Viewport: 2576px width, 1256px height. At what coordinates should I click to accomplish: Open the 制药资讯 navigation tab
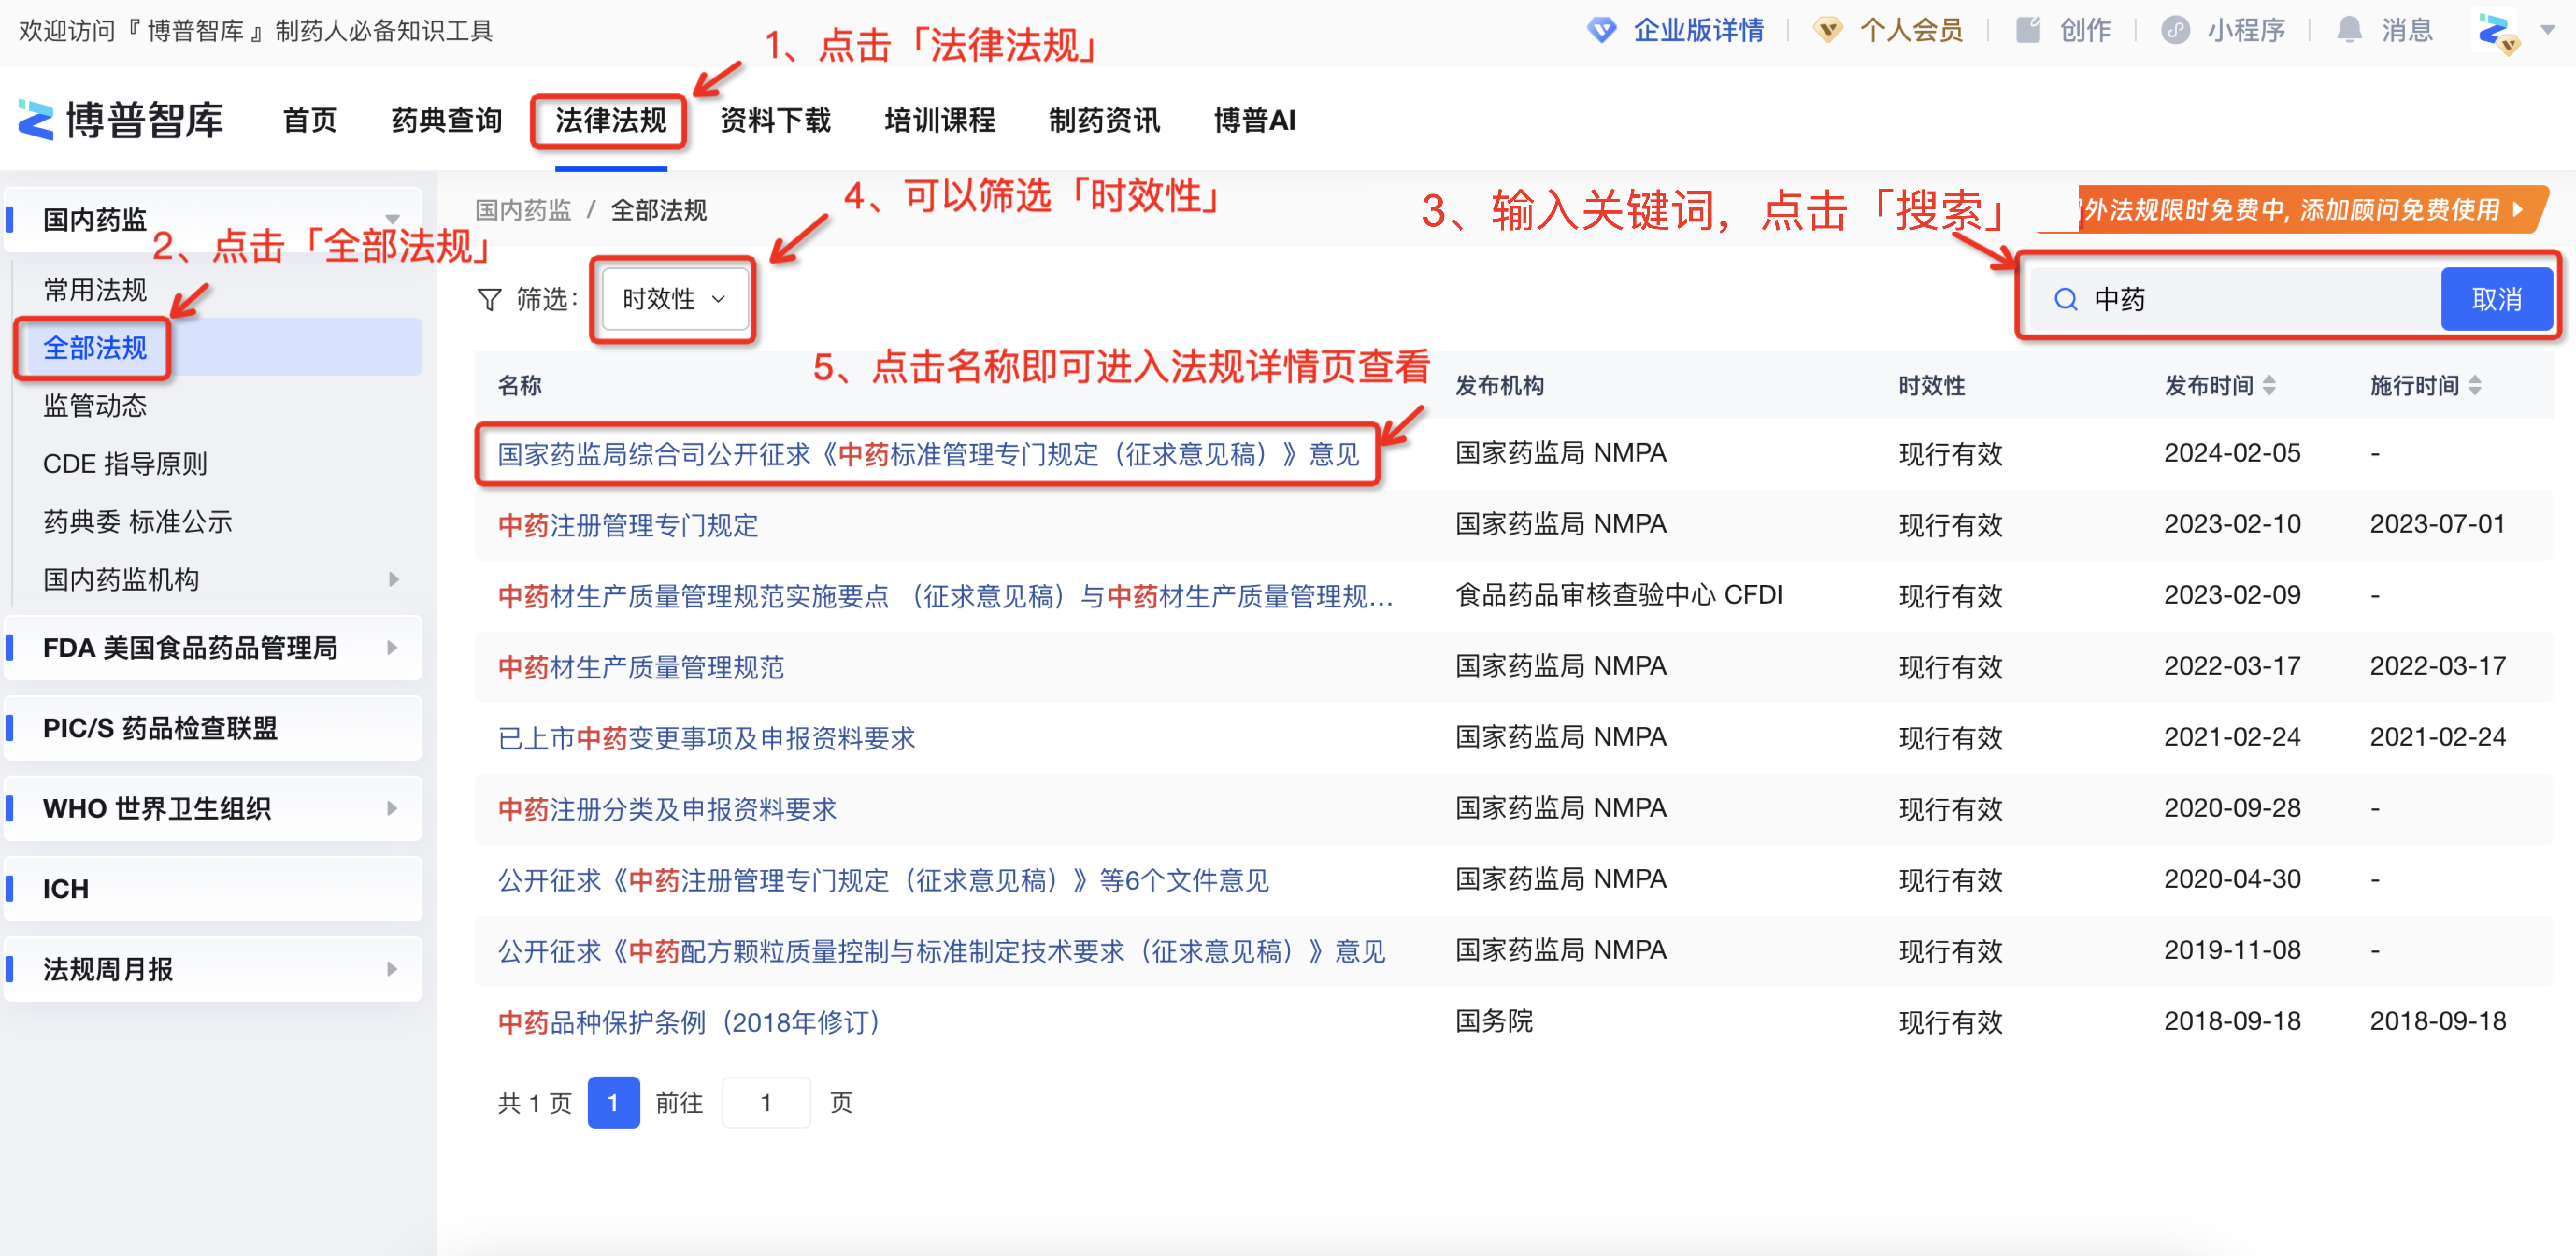click(1104, 120)
